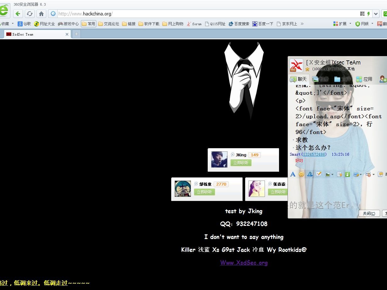
Task: Expand the screen capture dropdown arrow
Action: click(x=361, y=175)
